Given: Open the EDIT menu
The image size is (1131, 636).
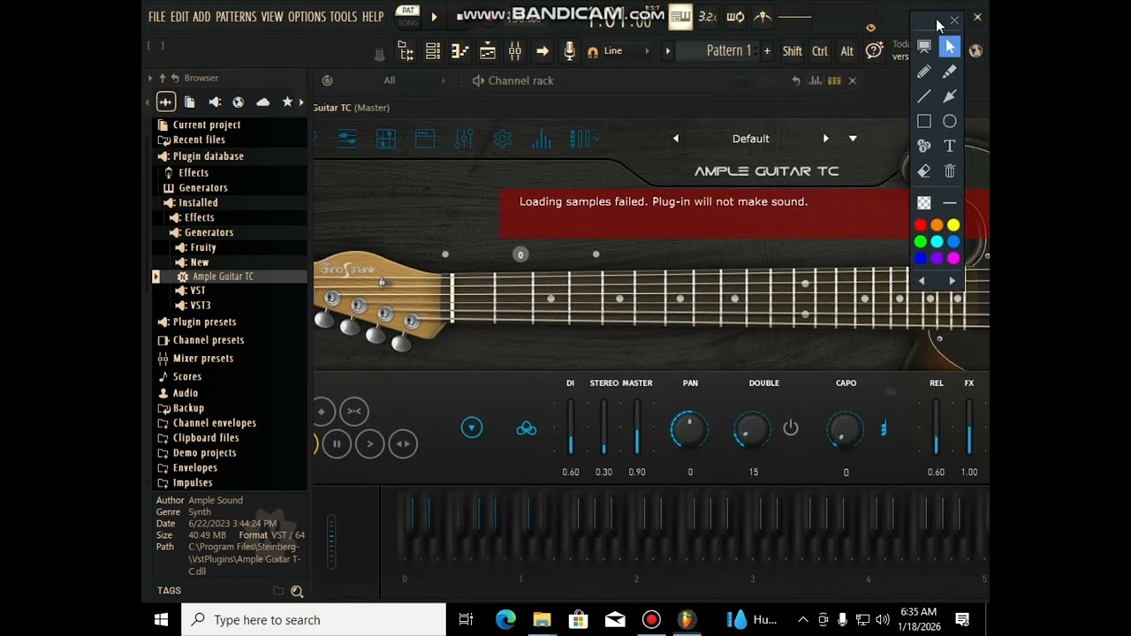Looking at the screenshot, I should pyautogui.click(x=179, y=17).
